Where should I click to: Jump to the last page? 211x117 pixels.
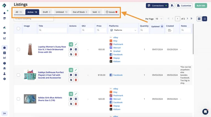pos(191,19)
